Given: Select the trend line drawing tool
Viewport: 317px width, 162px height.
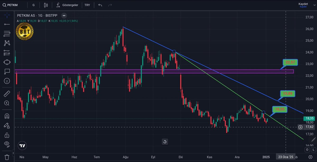Looking at the screenshot, I should tap(7, 24).
